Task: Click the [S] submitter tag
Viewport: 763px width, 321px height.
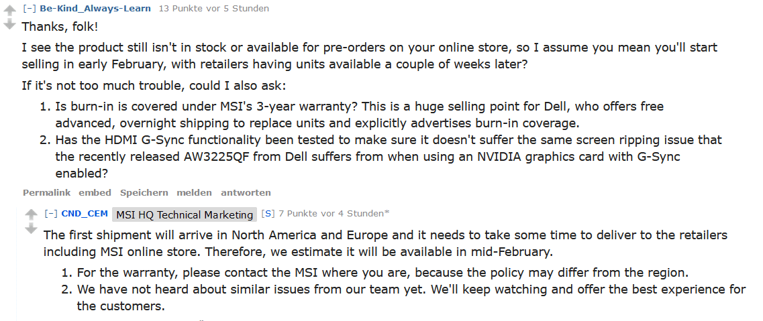Action: [x=268, y=213]
